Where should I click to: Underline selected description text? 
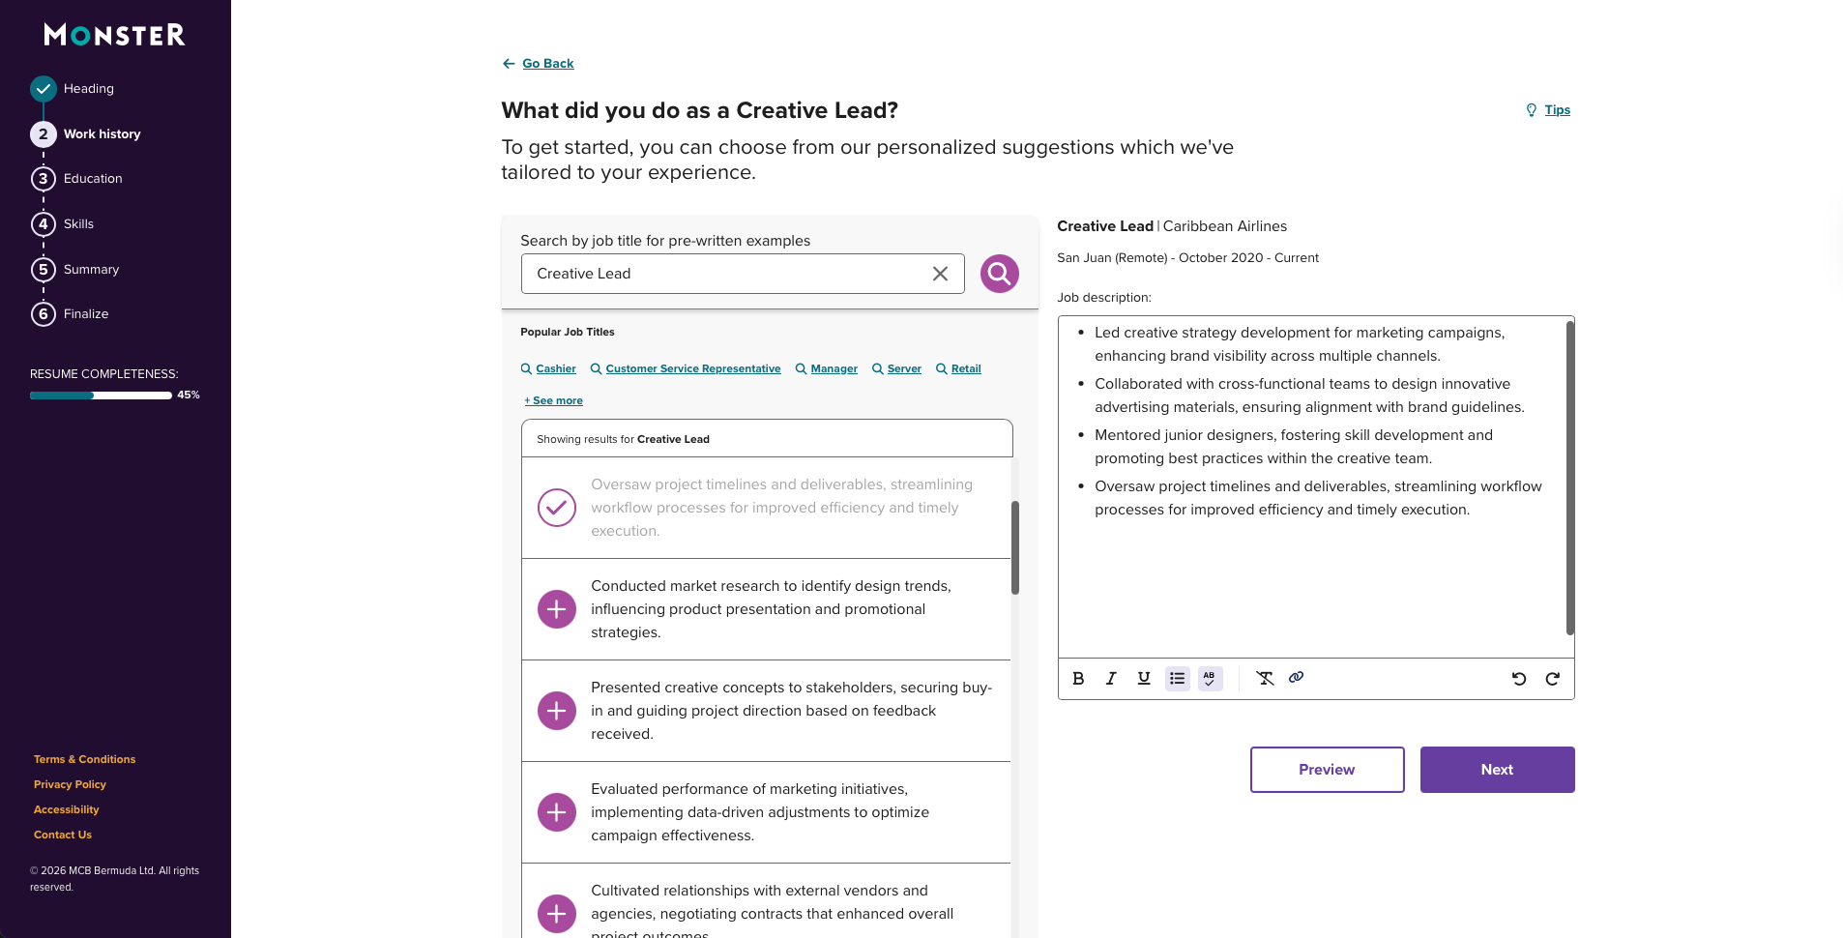pyautogui.click(x=1144, y=678)
